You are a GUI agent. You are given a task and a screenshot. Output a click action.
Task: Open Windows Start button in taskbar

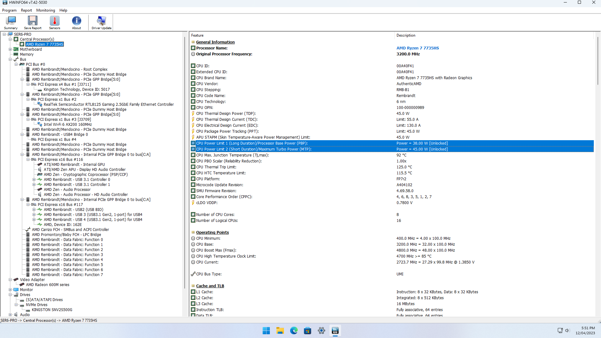(266, 330)
